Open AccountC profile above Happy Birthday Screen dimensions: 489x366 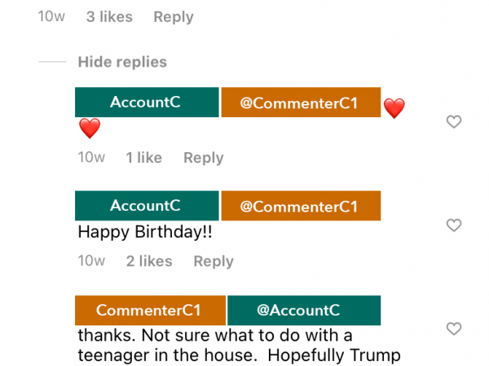pos(147,206)
